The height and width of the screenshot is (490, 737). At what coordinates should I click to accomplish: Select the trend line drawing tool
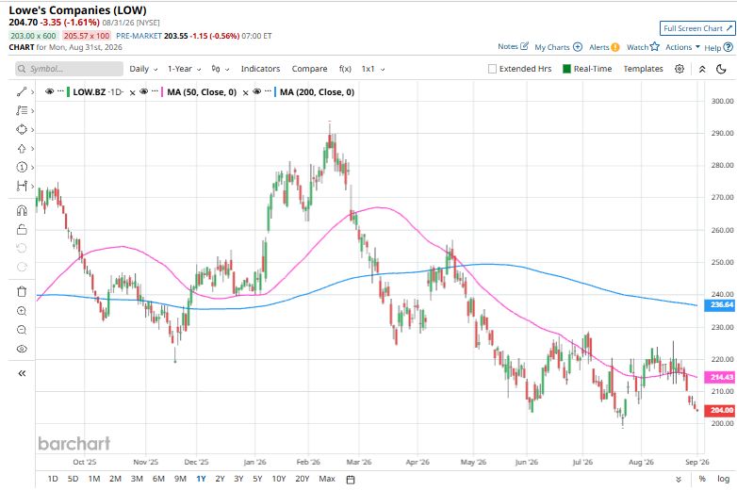pos(22,91)
